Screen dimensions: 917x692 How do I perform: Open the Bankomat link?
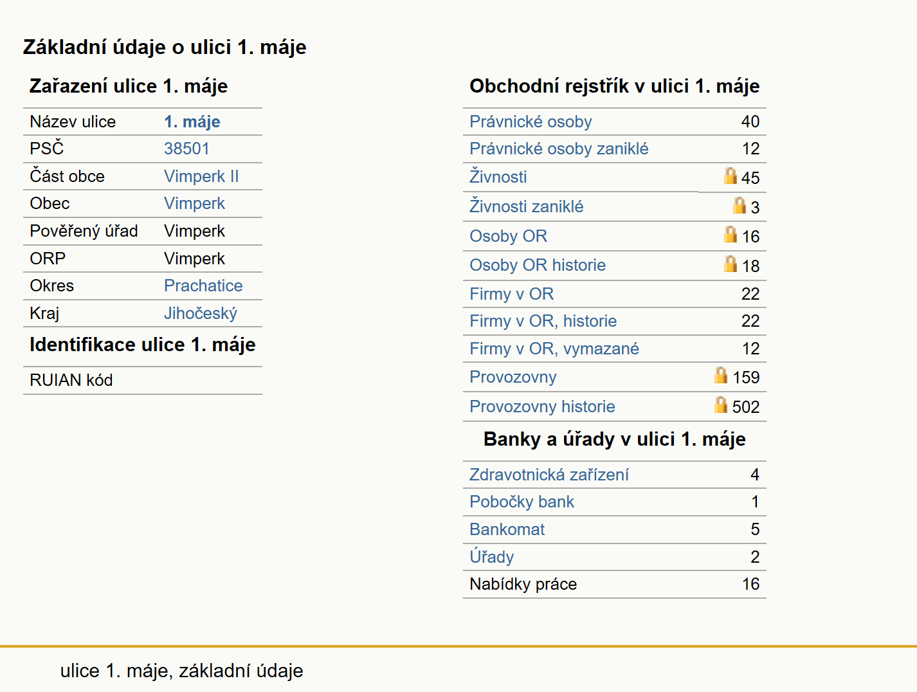[x=507, y=529]
